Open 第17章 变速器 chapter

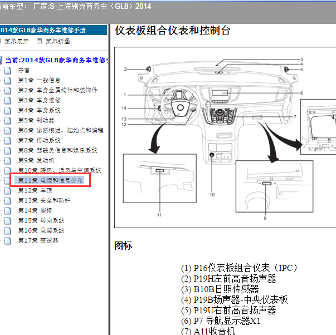(x=38, y=240)
